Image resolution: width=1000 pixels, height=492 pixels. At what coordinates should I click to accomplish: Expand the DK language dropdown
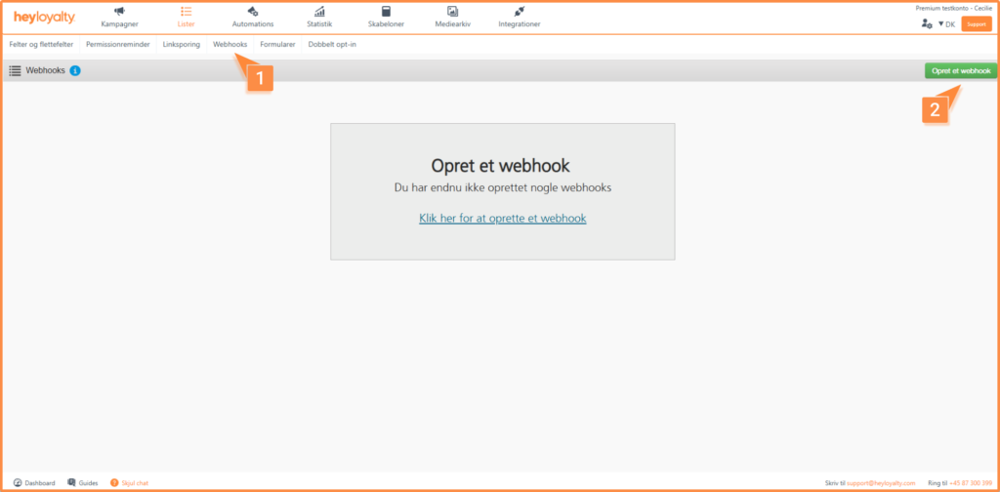[x=945, y=23]
